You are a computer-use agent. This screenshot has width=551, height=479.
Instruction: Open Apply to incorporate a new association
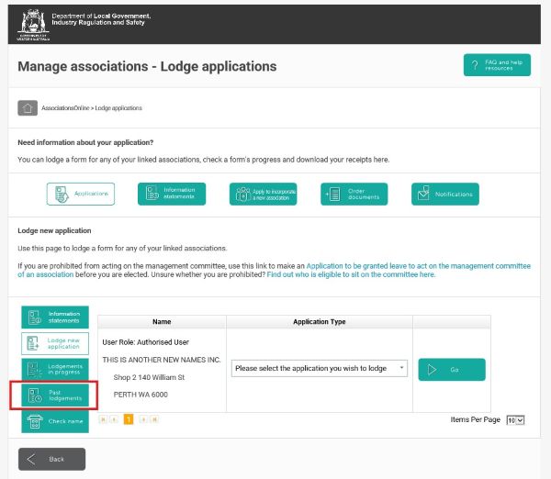(x=263, y=194)
